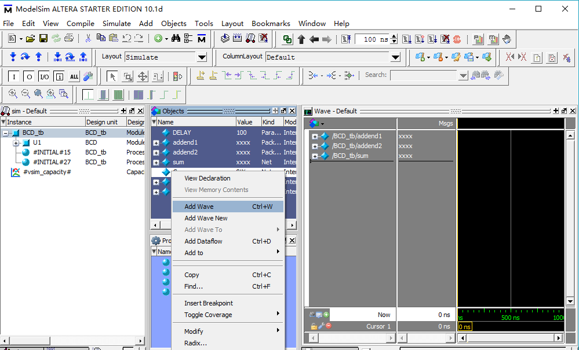Click the Break compile icon with red X
The height and width of the screenshot is (350, 579).
[x=263, y=38]
